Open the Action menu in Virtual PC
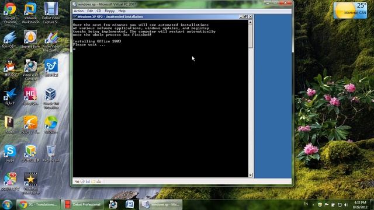374x210 pixels. [x=78, y=11]
